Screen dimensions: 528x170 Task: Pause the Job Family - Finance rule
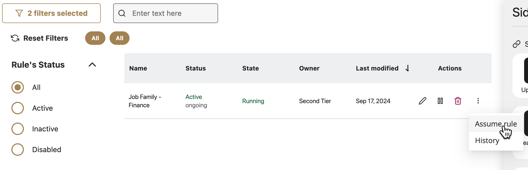tap(440, 101)
